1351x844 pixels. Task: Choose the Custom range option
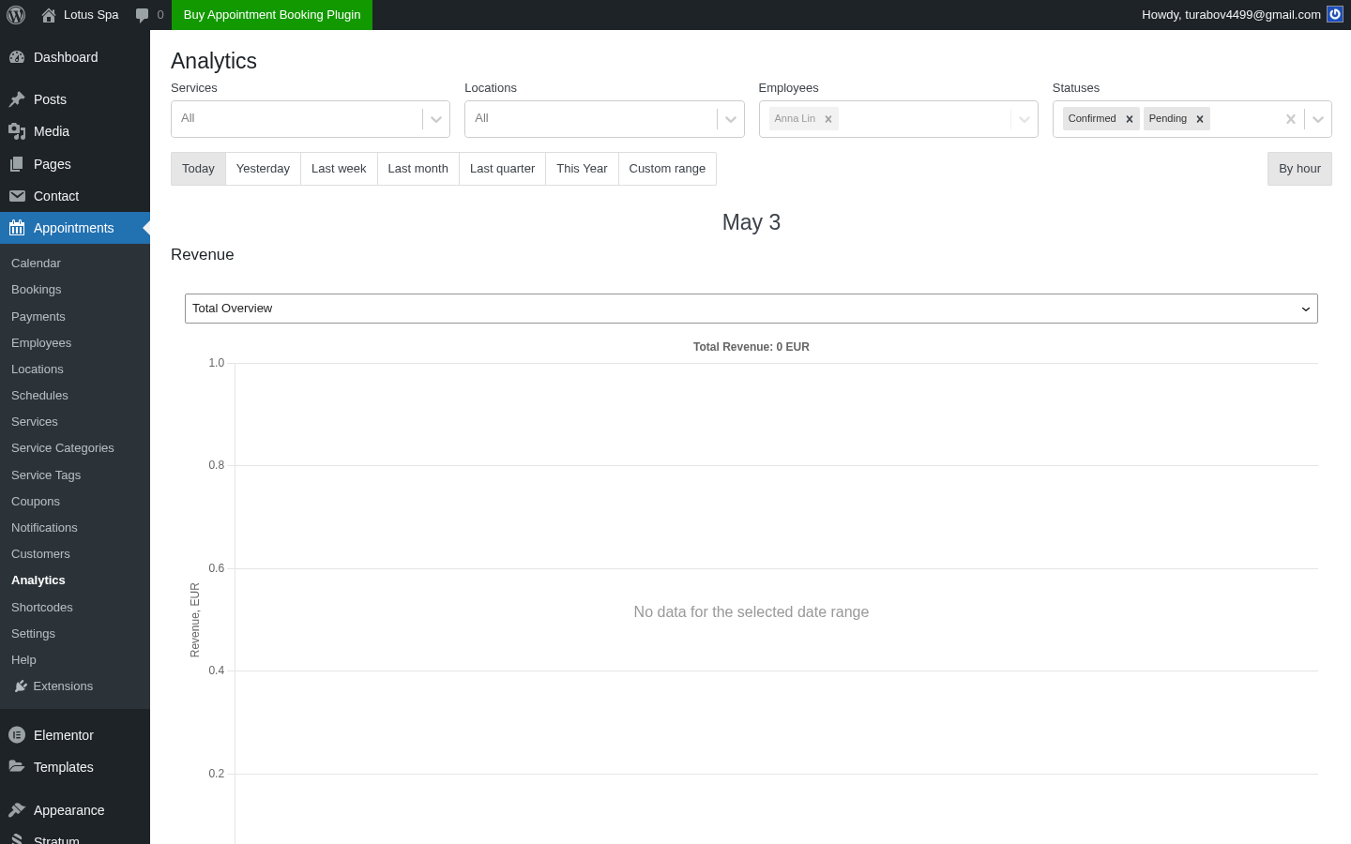667,169
